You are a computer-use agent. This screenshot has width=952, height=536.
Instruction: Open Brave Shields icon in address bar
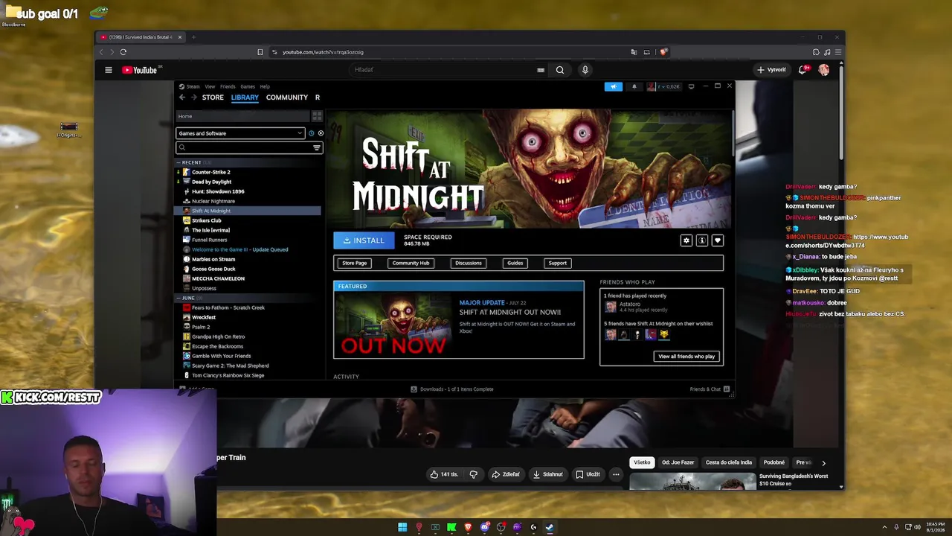coord(663,52)
